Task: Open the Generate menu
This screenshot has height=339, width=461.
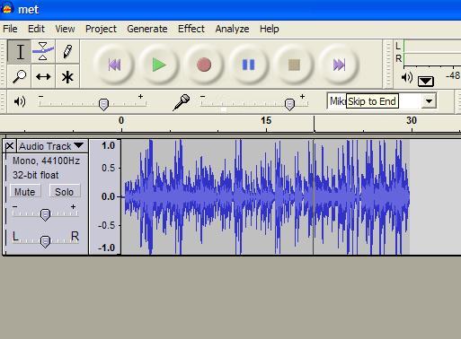Action: click(x=147, y=29)
